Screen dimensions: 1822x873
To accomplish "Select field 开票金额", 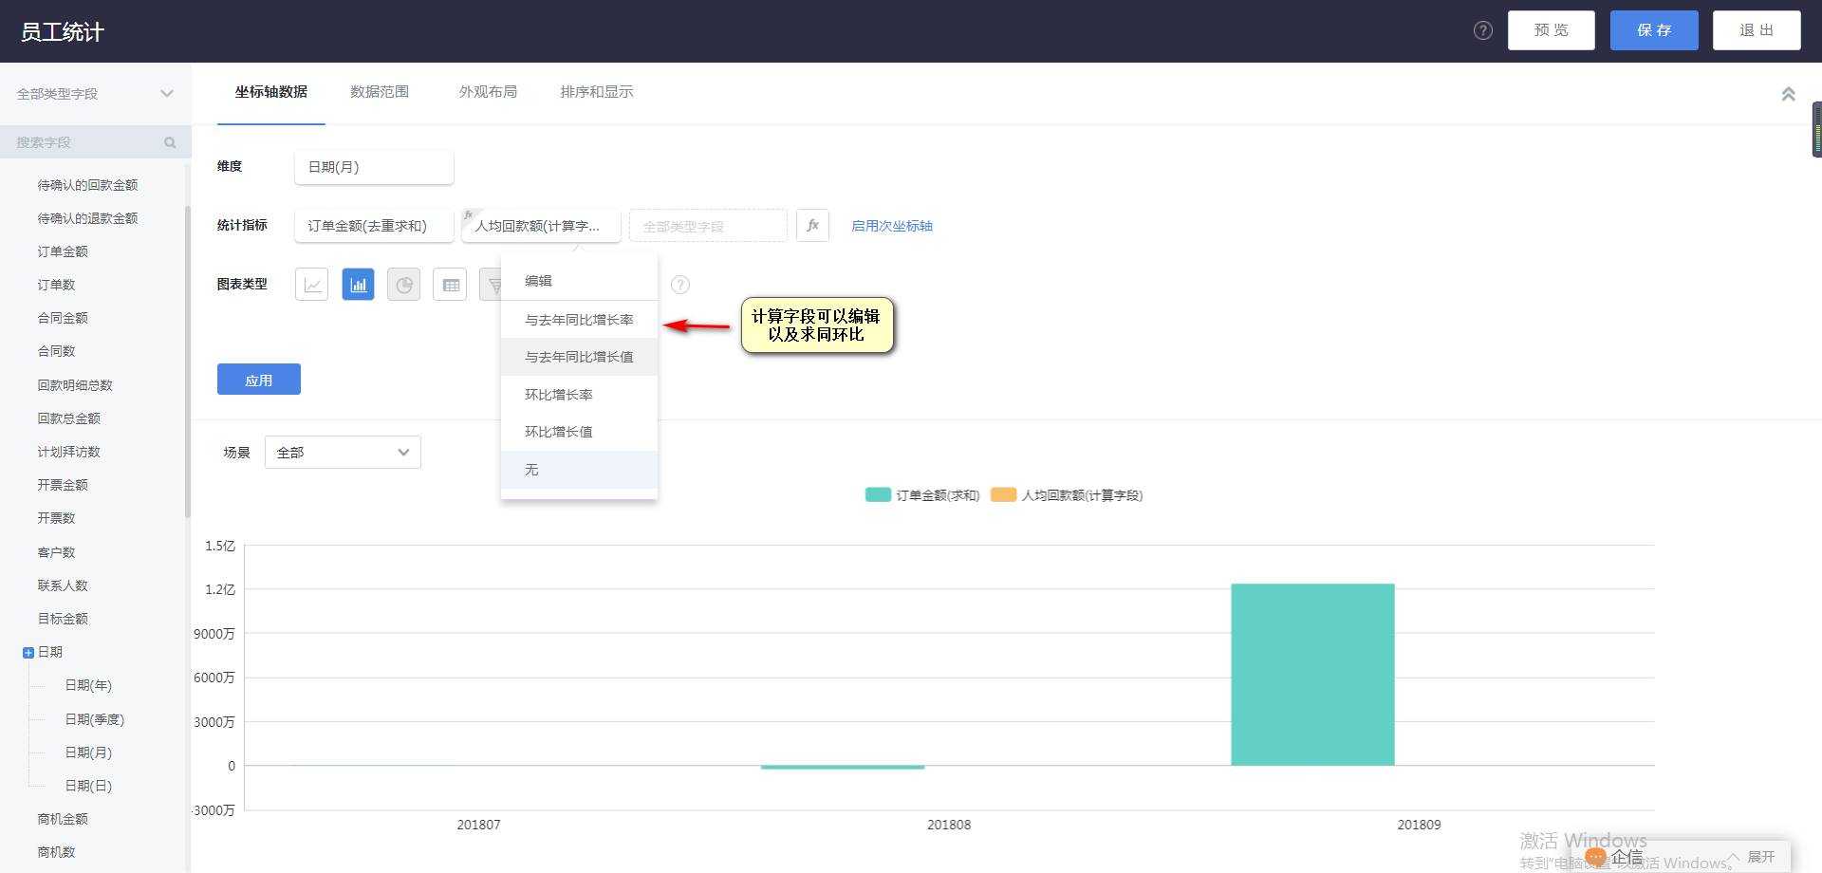I will 63,485.
